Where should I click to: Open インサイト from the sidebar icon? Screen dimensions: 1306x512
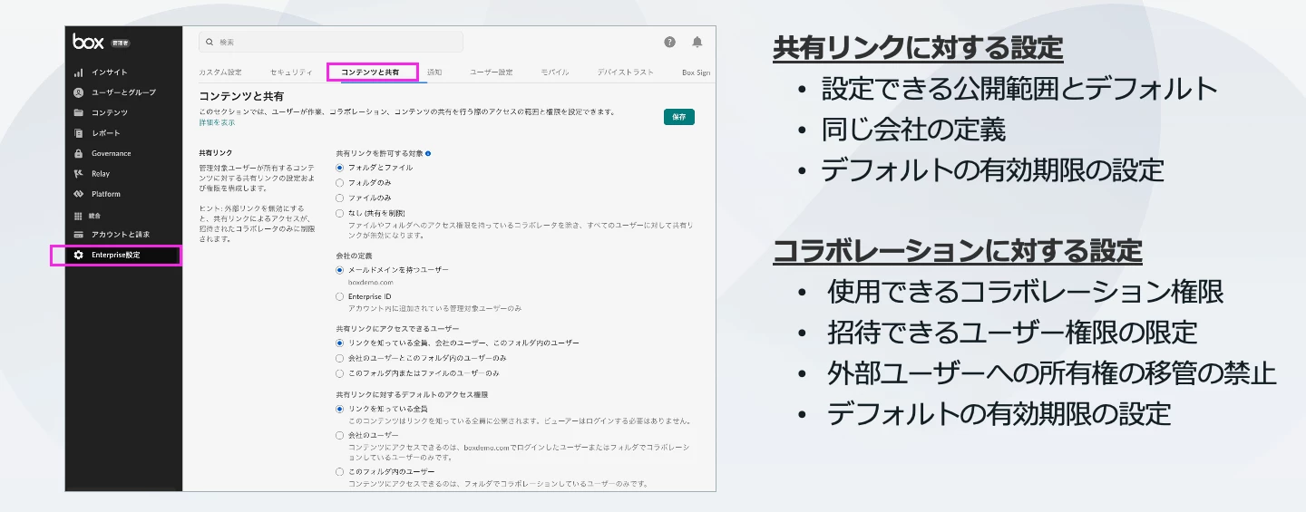[x=79, y=72]
